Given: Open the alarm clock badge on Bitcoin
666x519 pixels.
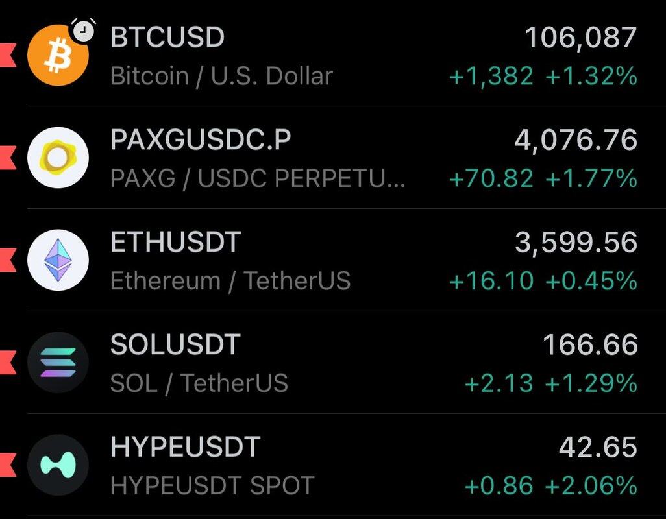Looking at the screenshot, I should coord(83,30).
